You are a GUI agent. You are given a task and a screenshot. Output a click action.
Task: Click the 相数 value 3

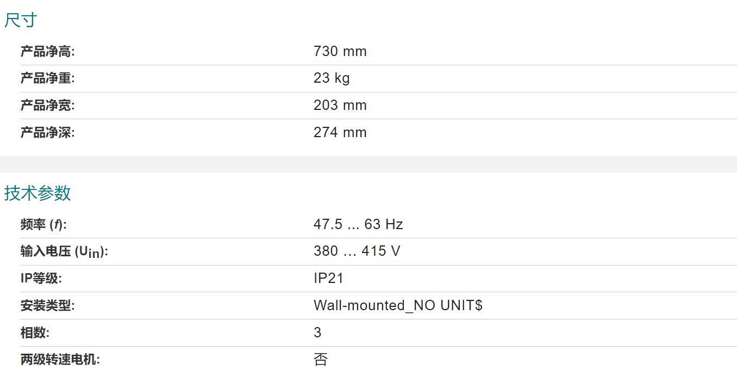coord(317,332)
